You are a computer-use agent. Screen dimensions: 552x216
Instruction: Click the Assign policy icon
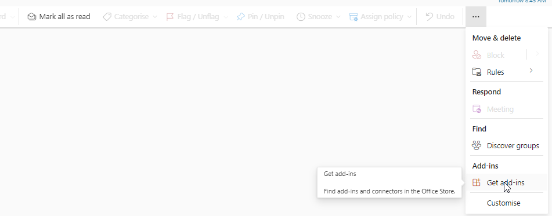(353, 17)
